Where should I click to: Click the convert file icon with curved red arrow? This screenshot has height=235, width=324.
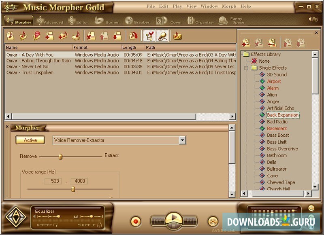(133, 36)
